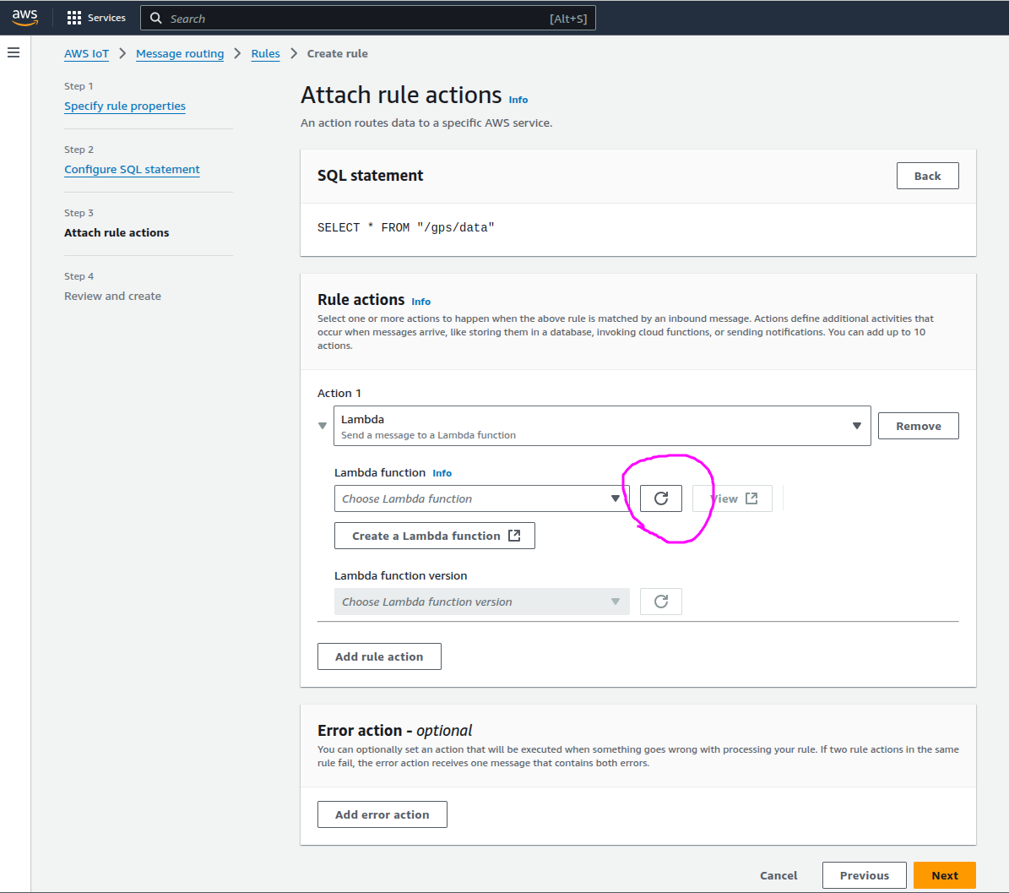Go to Specify rule properties step

(125, 106)
